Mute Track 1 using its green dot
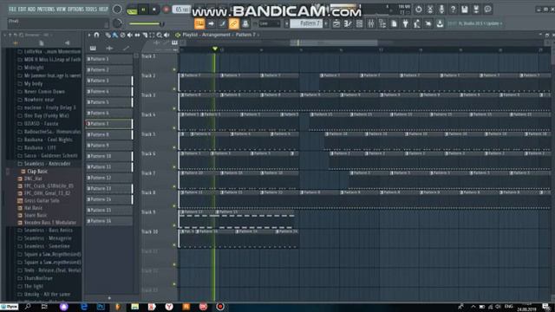The image size is (555, 312). tap(174, 69)
